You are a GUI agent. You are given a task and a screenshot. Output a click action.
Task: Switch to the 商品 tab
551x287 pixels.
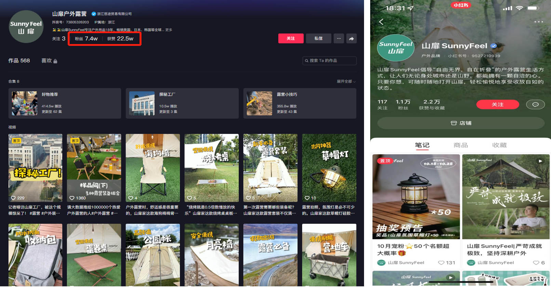tap(460, 145)
